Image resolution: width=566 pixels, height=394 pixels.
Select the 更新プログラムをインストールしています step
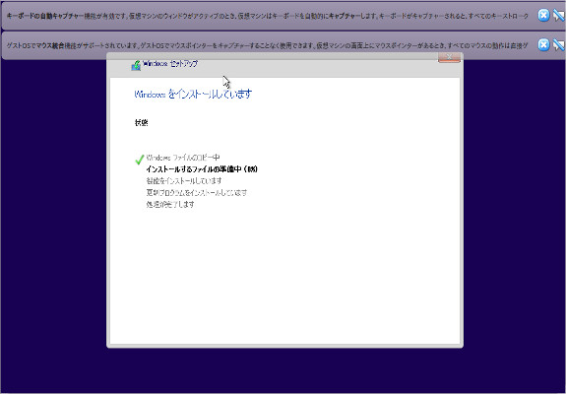[197, 192]
